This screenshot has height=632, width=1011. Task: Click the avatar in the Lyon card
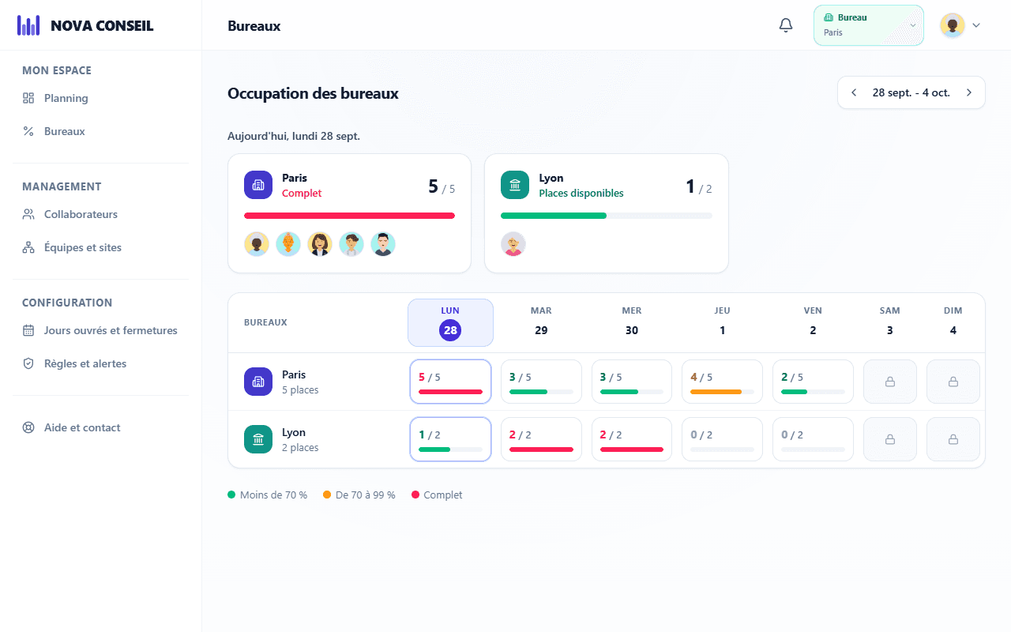(x=513, y=244)
